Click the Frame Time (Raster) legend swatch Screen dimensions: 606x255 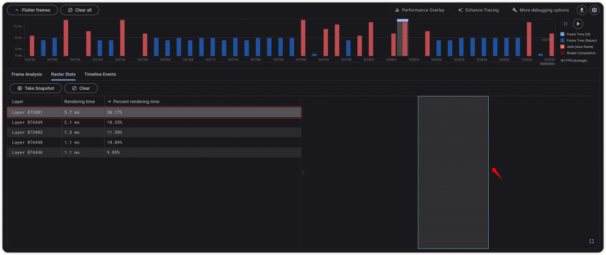(x=562, y=41)
